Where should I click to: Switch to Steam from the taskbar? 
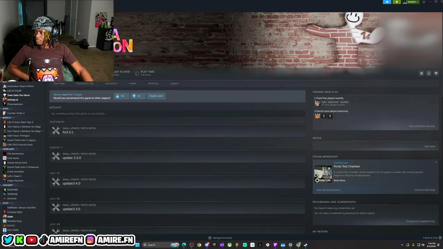click(x=306, y=245)
